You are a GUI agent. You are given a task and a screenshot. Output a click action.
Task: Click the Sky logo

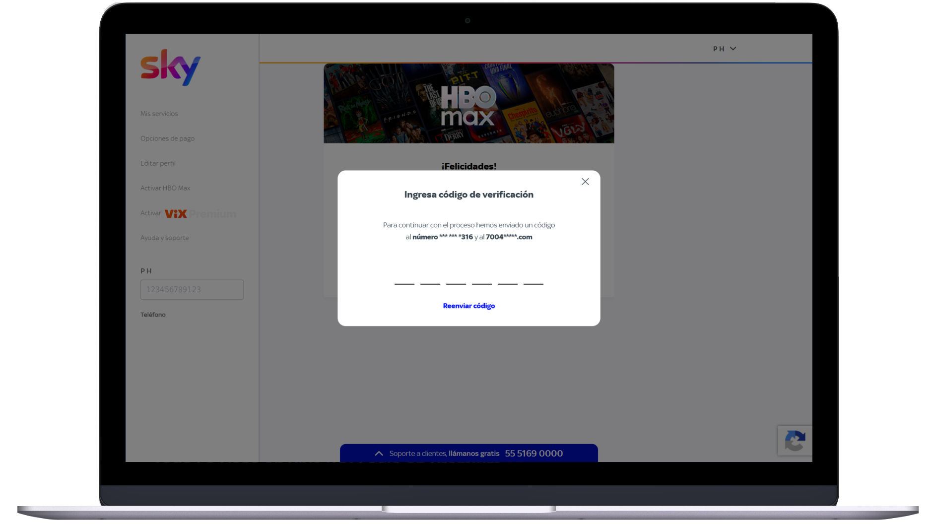click(170, 67)
